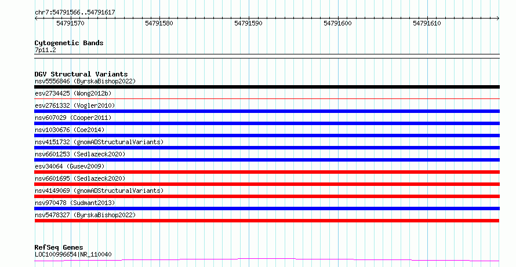
Task: Open variant nsv5556846 (ByrskaBishop2022) label
Action: (85, 81)
